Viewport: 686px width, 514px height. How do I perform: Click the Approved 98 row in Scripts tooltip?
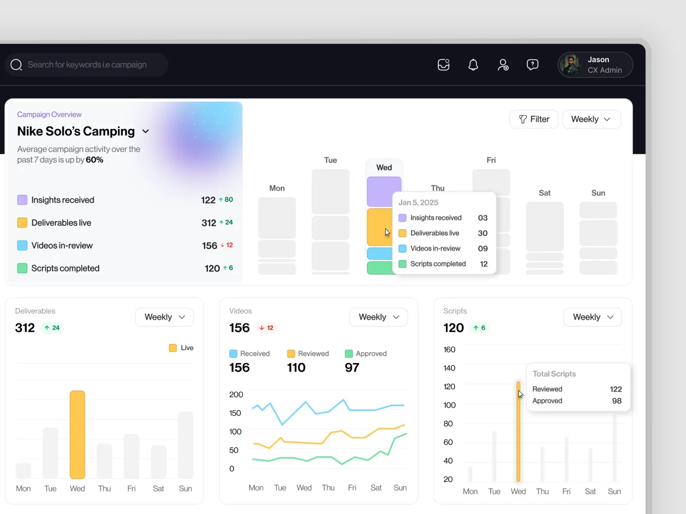coord(577,401)
